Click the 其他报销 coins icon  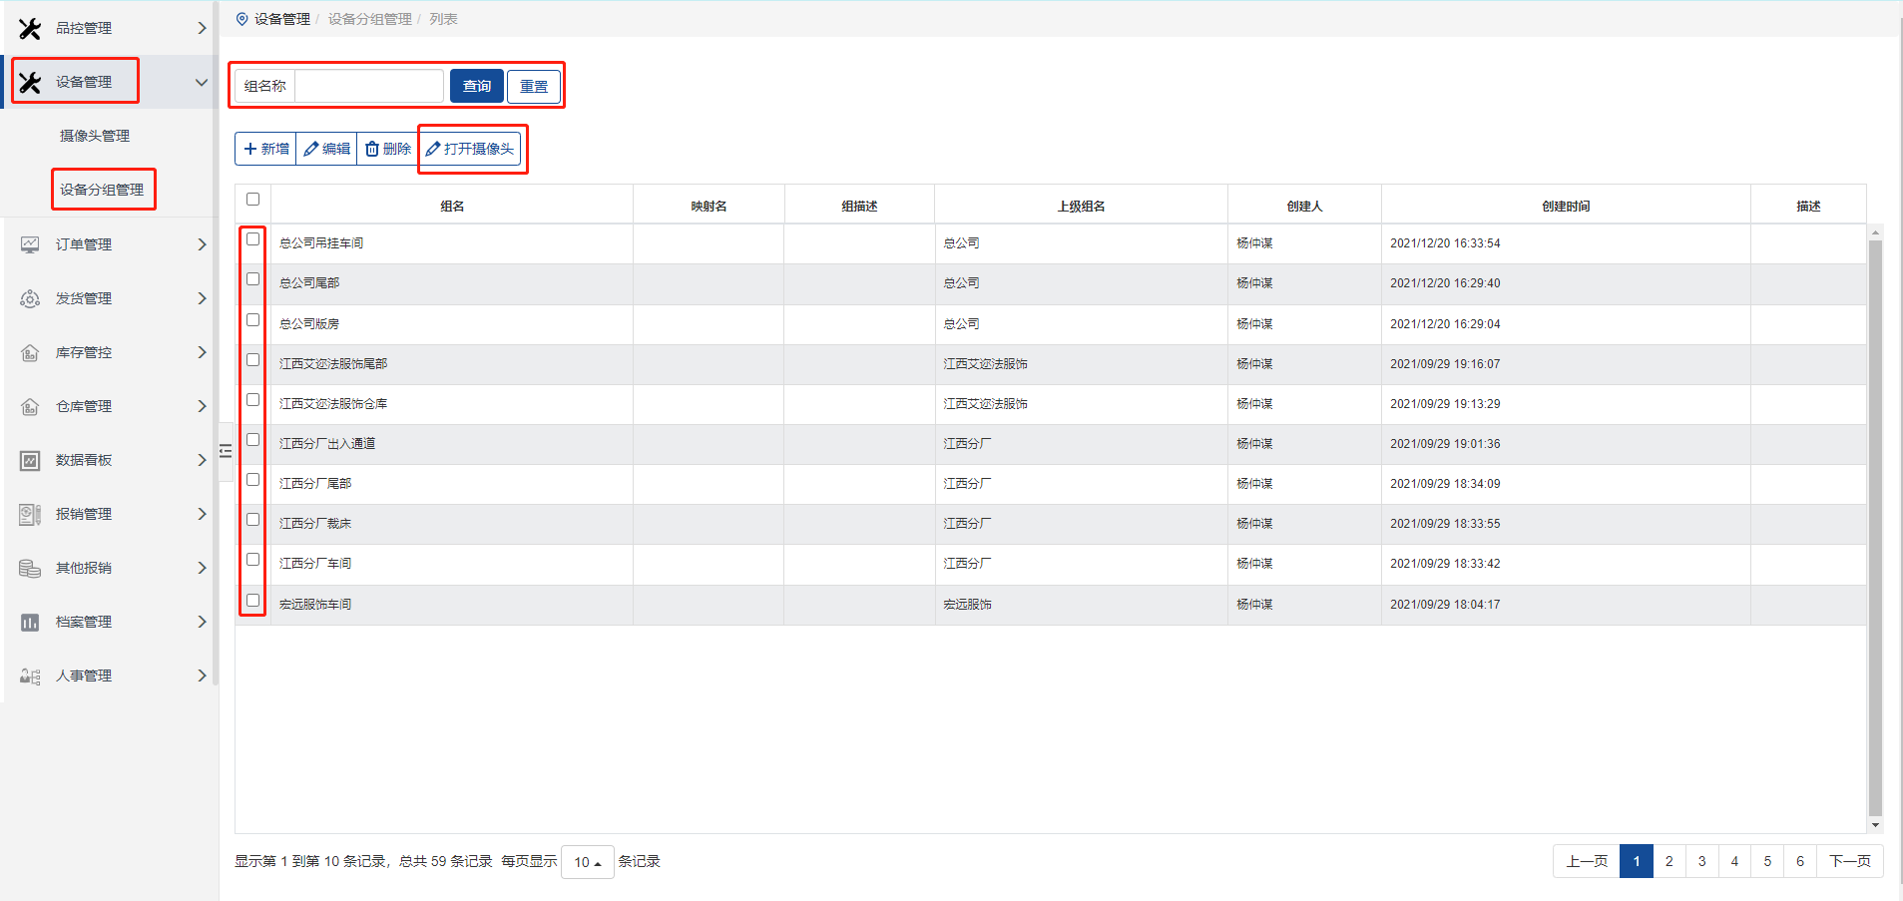(x=30, y=568)
